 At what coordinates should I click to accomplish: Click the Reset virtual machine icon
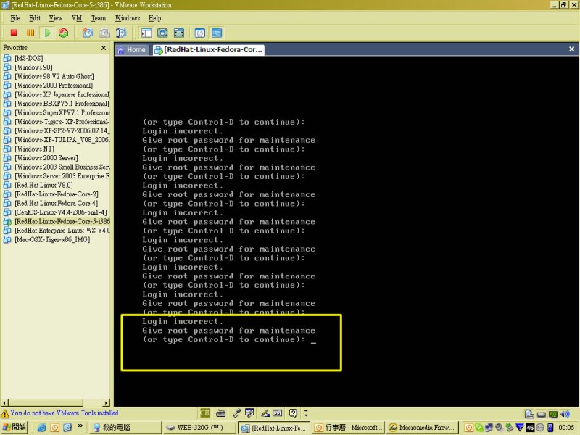click(x=64, y=33)
